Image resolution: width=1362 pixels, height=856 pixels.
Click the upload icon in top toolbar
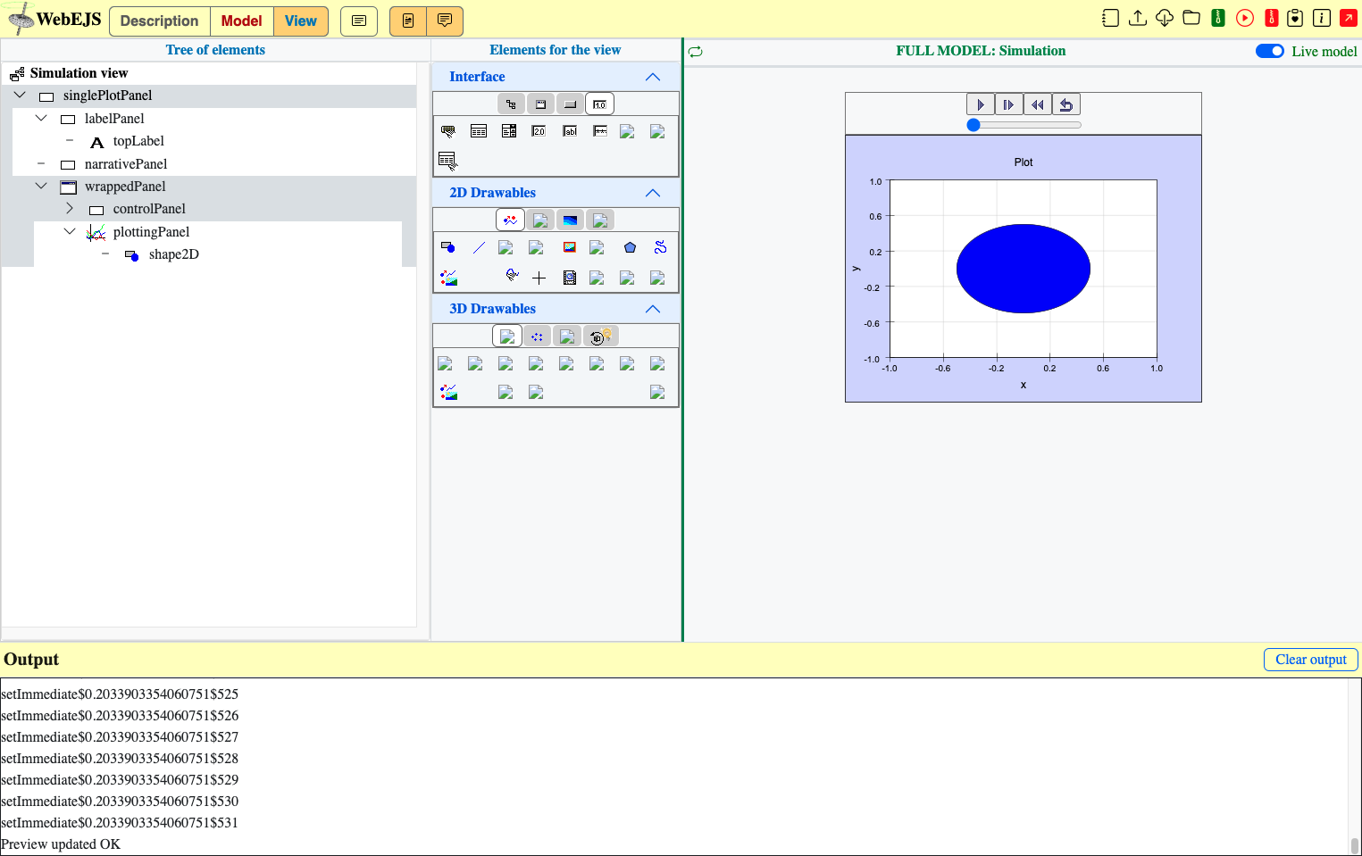[1138, 18]
